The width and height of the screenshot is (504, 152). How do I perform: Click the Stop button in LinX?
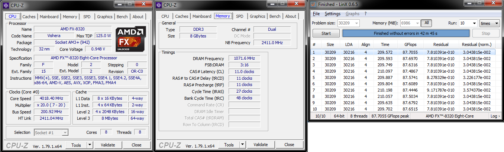[486, 33]
